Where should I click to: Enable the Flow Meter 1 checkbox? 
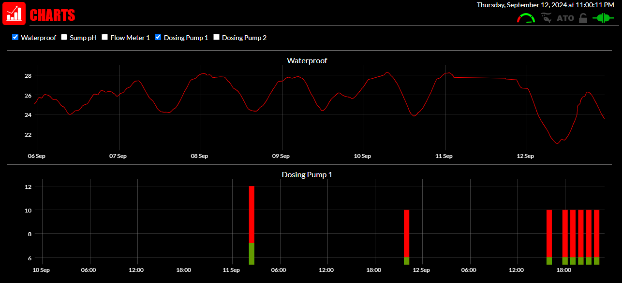(x=104, y=37)
